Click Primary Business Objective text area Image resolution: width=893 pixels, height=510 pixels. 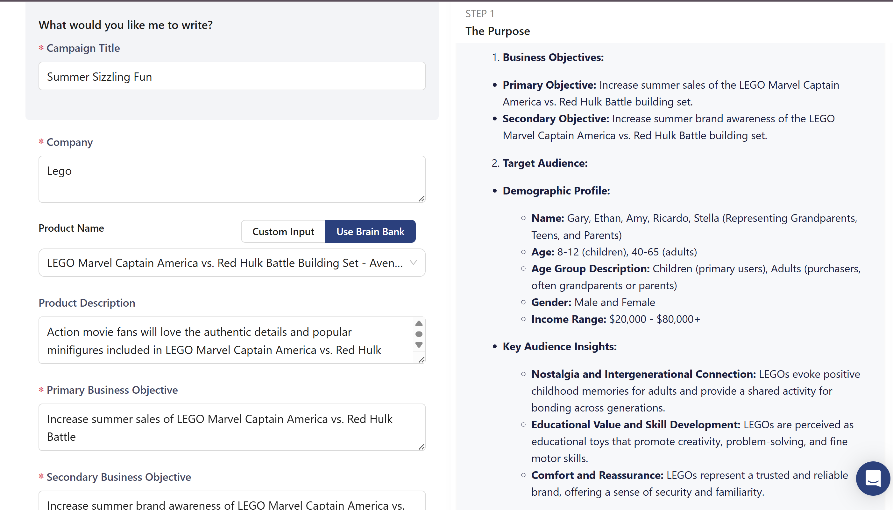(x=231, y=427)
